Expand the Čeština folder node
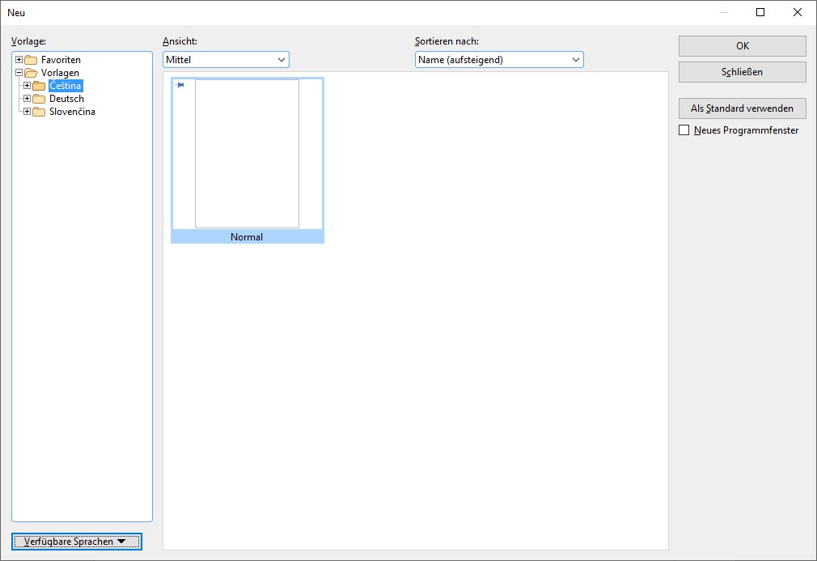 pyautogui.click(x=27, y=86)
